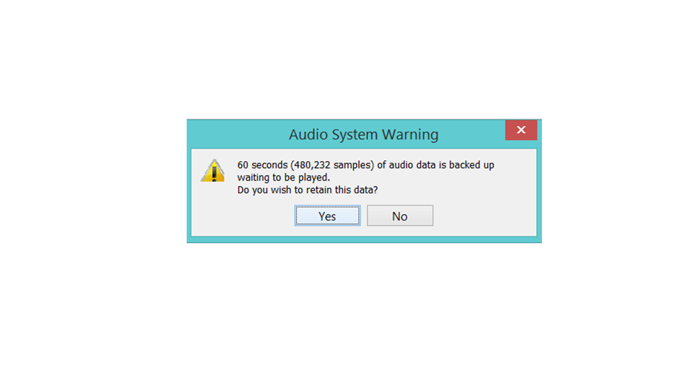Click the Audio System Warning title text

364,135
